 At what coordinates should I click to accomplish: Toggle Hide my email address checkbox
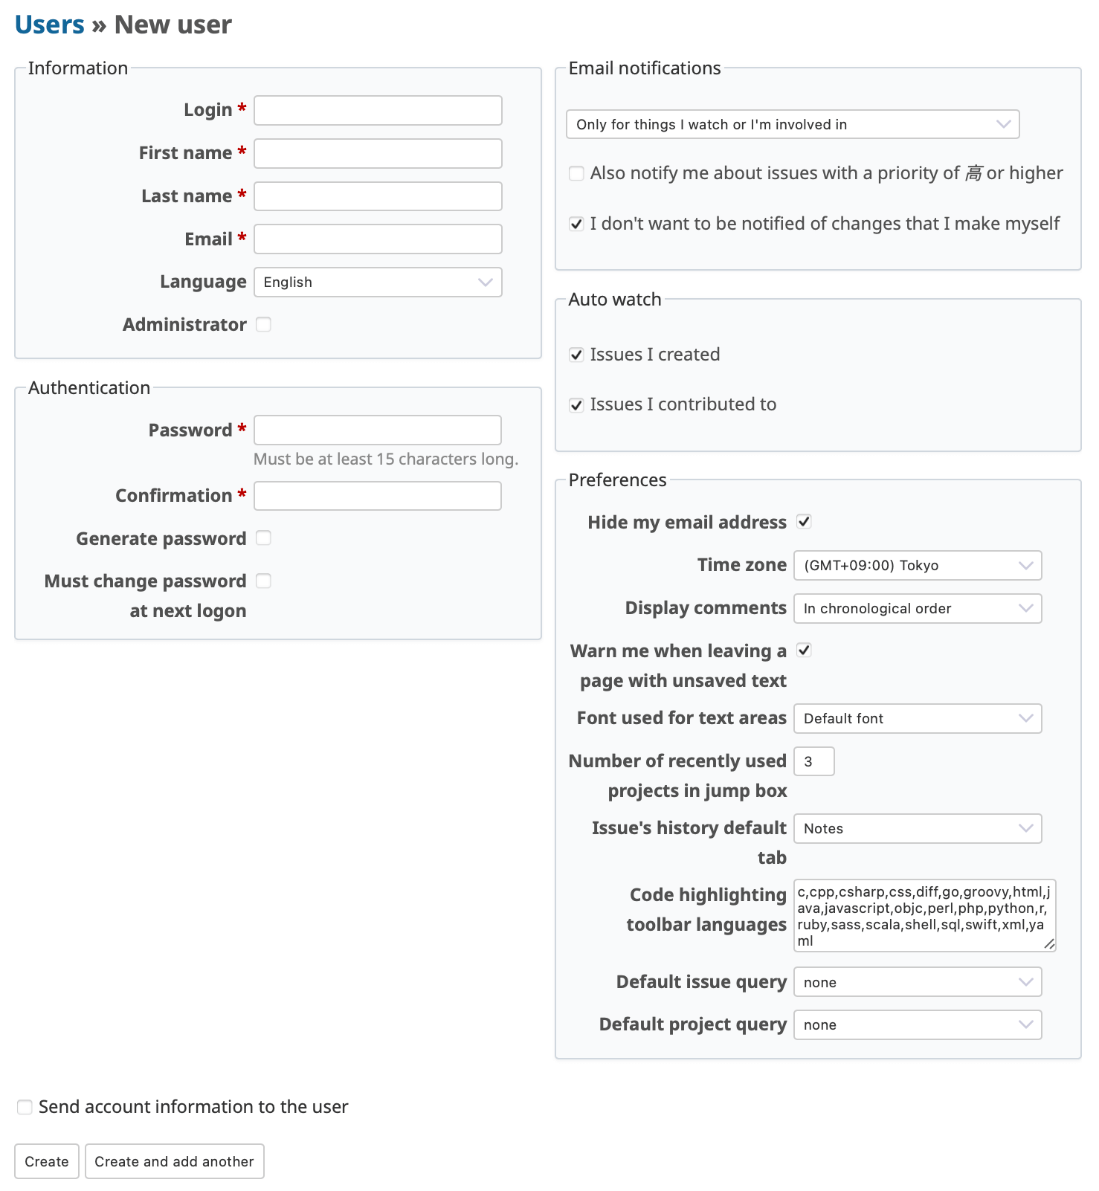(x=804, y=522)
